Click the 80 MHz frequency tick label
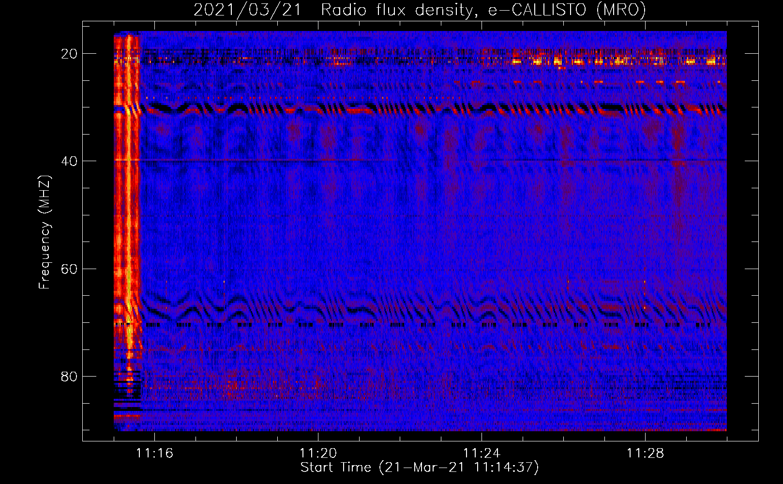 69,377
